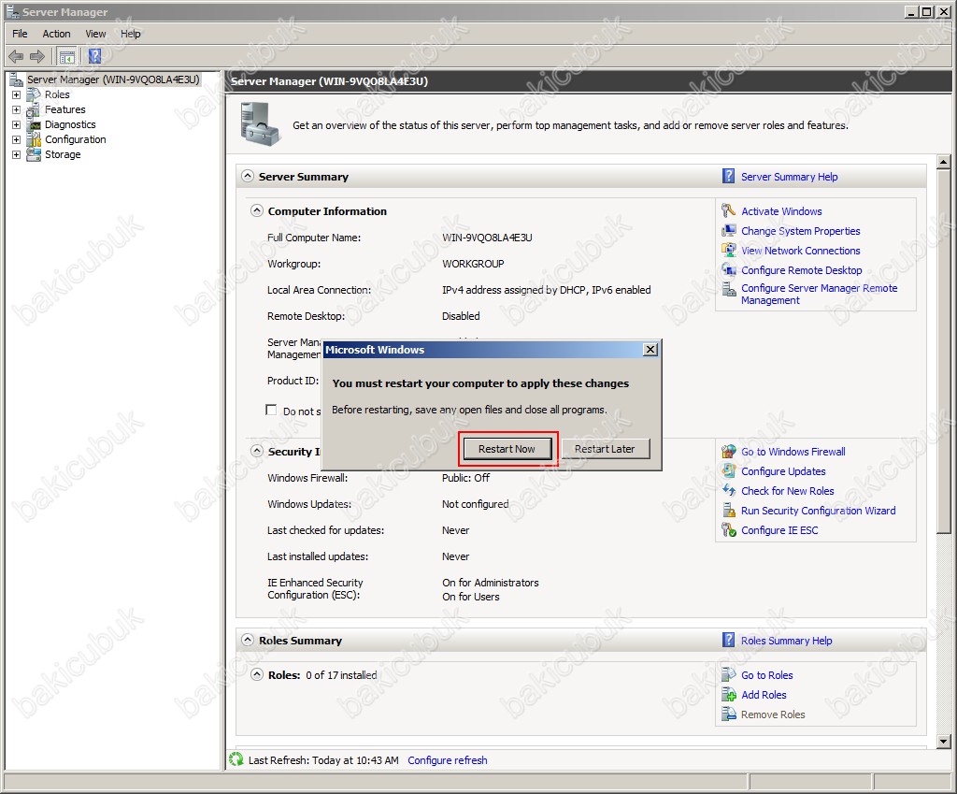This screenshot has height=794, width=957.
Task: Select the Diagnostics icon in the tree
Action: point(34,124)
